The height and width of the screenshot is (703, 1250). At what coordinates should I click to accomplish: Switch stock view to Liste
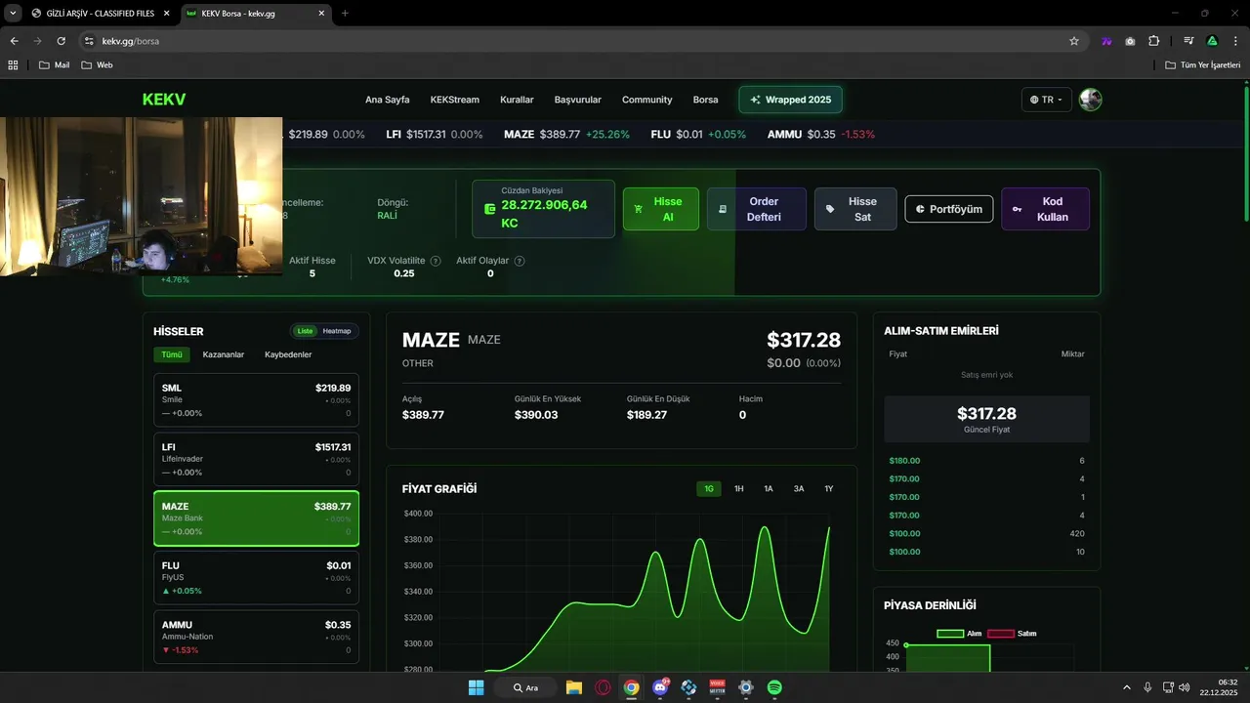pyautogui.click(x=305, y=331)
